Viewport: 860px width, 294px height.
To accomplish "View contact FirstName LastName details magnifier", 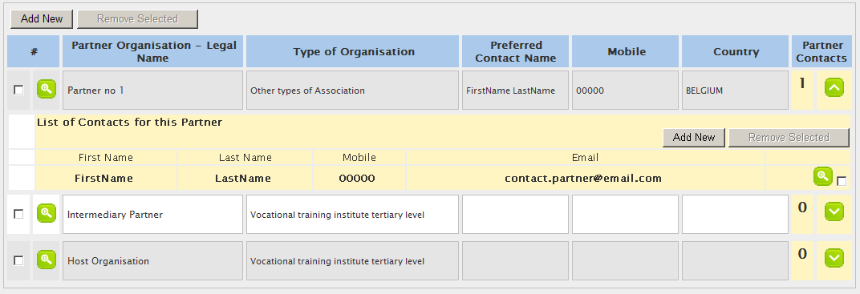I will tap(822, 176).
